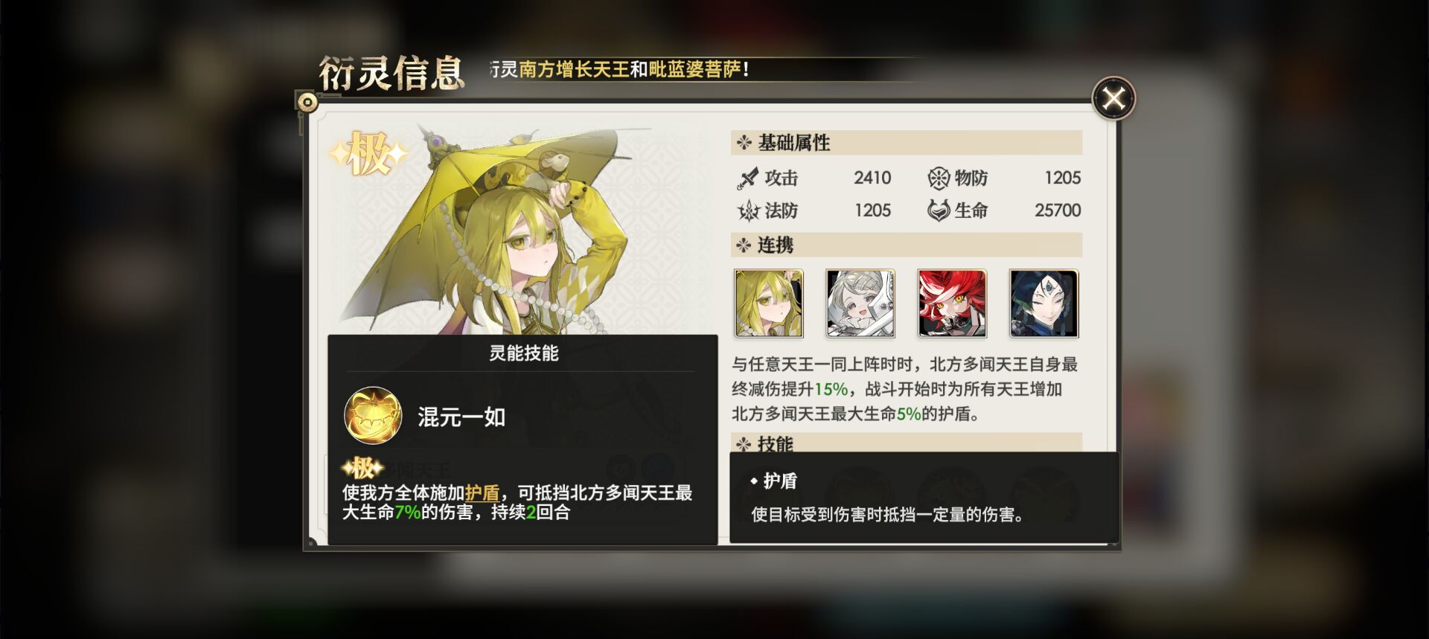Open the 基础属性 section header
Image resolution: width=1429 pixels, height=639 pixels.
906,143
